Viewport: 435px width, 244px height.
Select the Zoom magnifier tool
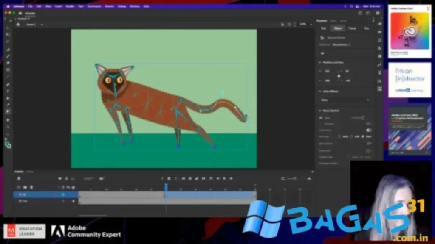pos(8,126)
